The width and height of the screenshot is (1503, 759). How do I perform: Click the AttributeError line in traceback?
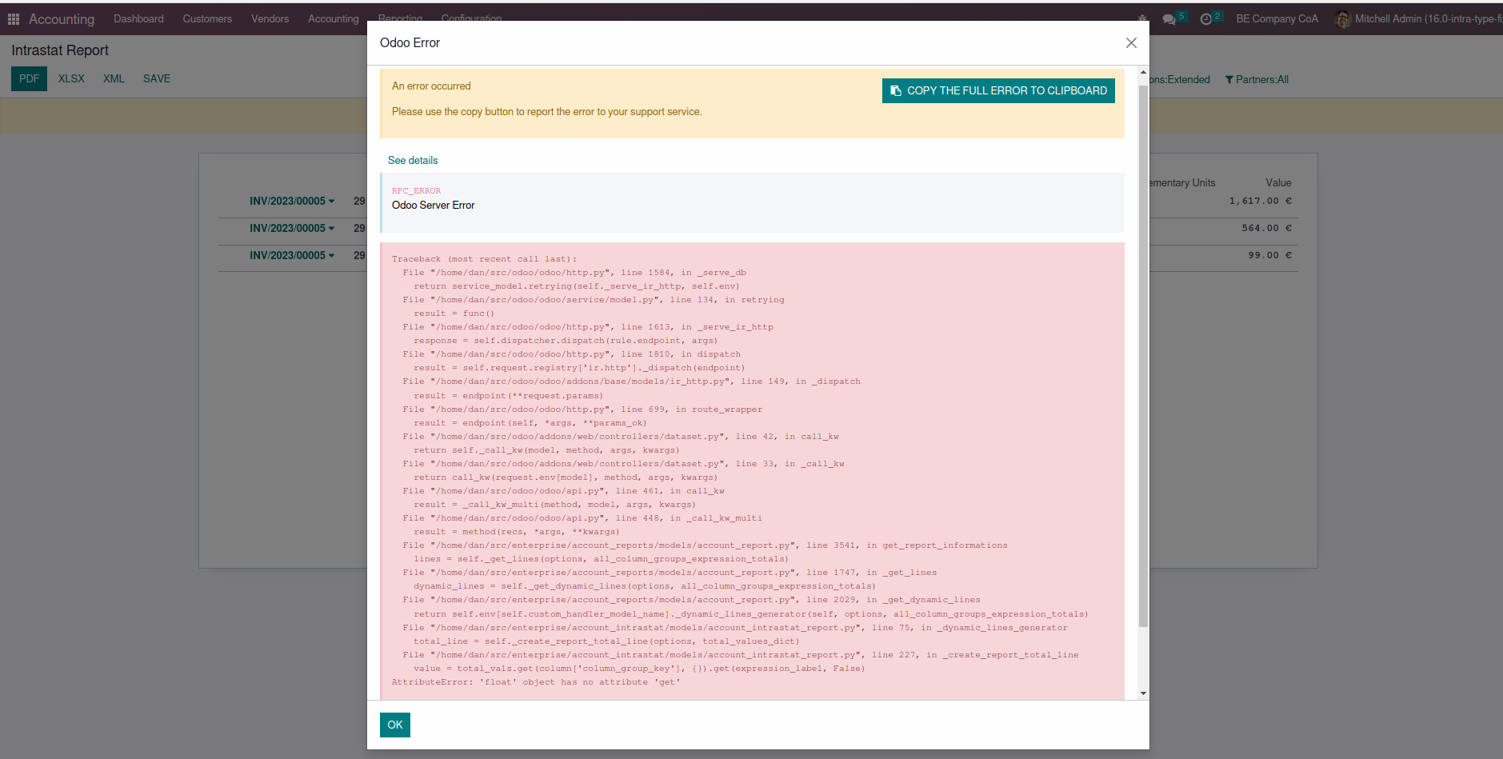click(536, 682)
